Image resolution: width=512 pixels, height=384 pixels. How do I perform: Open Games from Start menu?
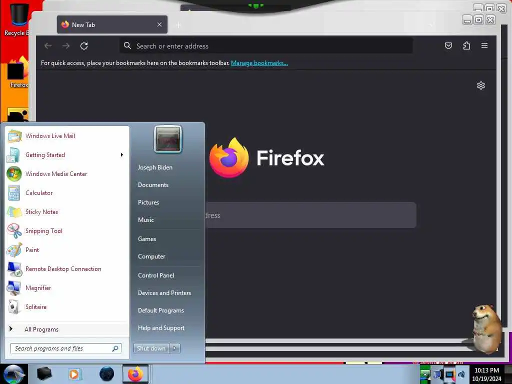coord(147,238)
